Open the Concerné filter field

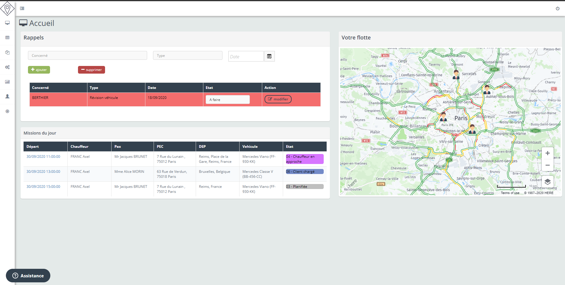(x=87, y=55)
